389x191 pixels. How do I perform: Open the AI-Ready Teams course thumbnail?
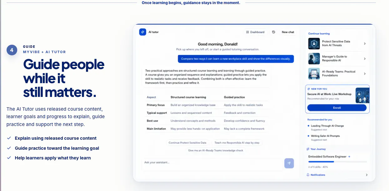pyautogui.click(x=314, y=74)
